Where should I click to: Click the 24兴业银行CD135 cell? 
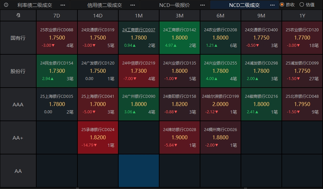click(x=179, y=71)
